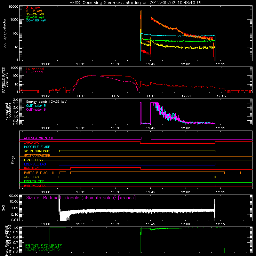256x256 pixels.
Task: Click the POSSIBLE_FLARE flag label
Action: (x=37, y=147)
